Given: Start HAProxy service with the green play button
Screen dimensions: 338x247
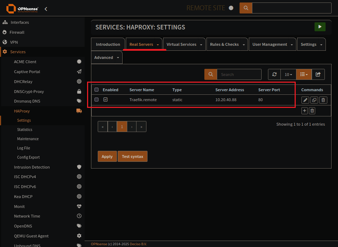Looking at the screenshot, I should point(320,27).
